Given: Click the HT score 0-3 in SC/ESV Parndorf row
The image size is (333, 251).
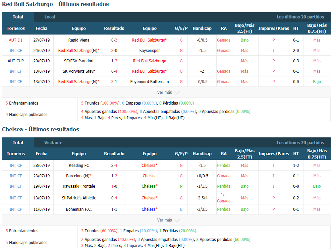Looking at the screenshot, I should click(x=296, y=61).
